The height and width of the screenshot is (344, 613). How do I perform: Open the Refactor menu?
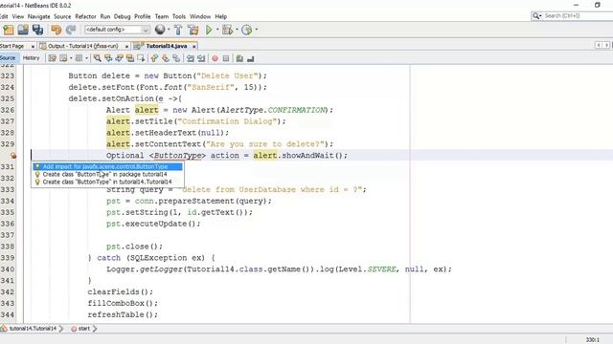[x=85, y=16]
